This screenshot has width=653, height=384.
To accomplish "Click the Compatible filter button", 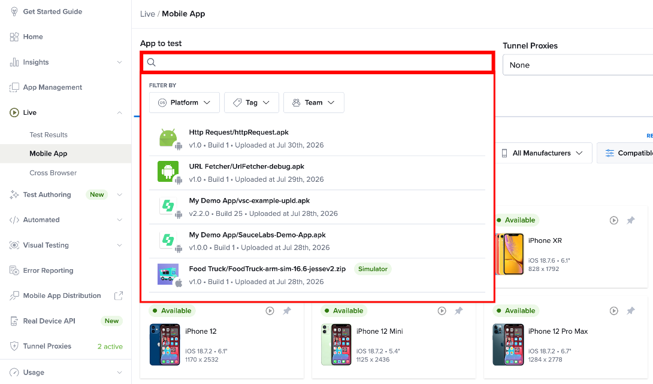I will pyautogui.click(x=625, y=153).
